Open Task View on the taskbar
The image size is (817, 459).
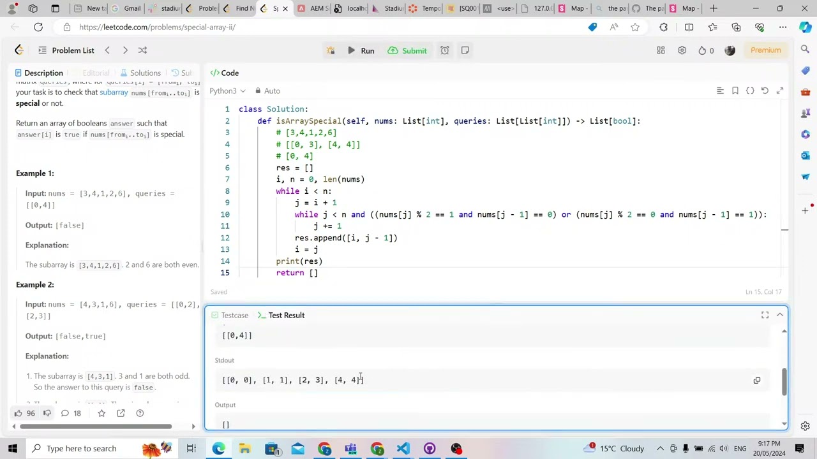tap(191, 448)
